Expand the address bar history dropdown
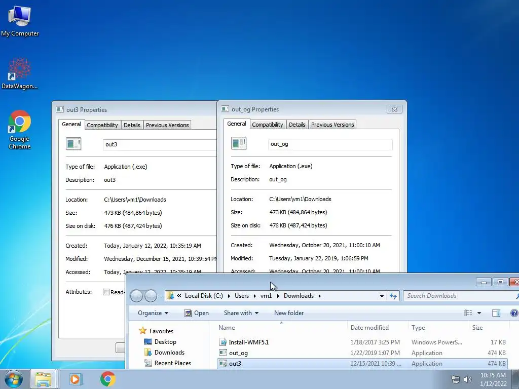This screenshot has width=519, height=389. tap(382, 296)
